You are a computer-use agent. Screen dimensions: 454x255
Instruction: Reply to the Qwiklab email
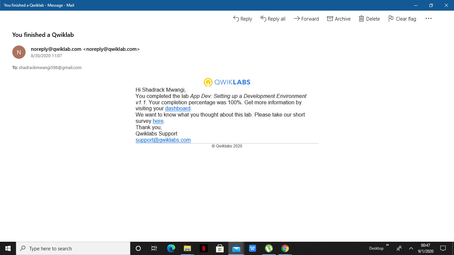pos(243,19)
